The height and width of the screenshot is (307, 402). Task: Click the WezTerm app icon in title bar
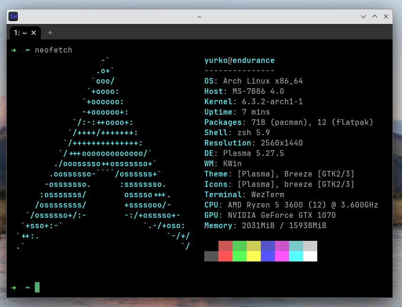[x=13, y=16]
